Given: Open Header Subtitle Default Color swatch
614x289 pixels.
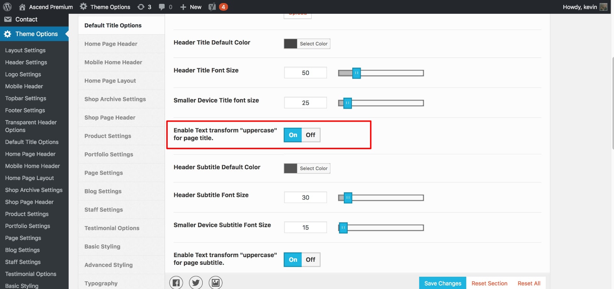Looking at the screenshot, I should 290,168.
